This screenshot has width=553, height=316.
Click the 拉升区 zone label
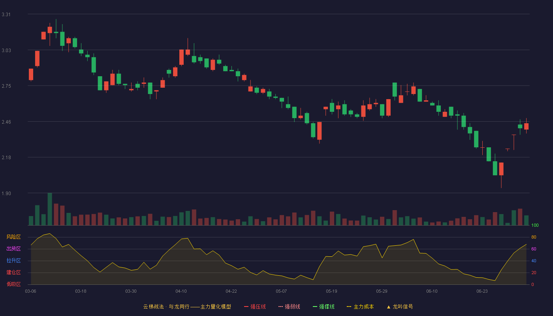(13, 261)
